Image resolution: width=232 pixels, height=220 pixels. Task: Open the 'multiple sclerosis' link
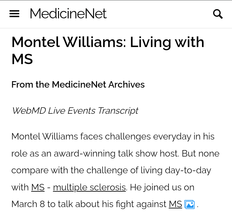[x=89, y=187]
